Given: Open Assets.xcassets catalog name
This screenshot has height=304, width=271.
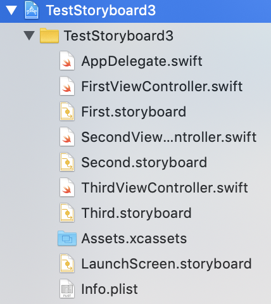Looking at the screenshot, I should click(x=134, y=238).
